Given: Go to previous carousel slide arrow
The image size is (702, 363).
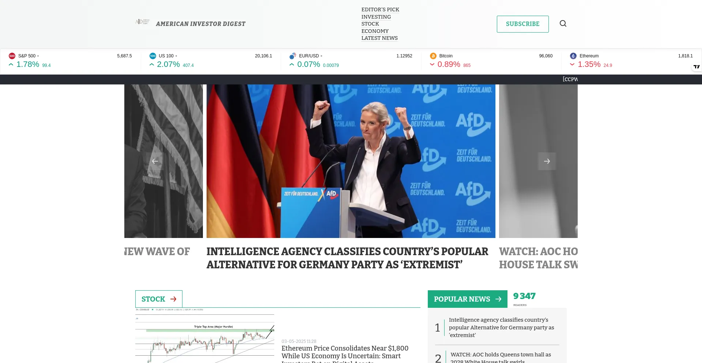Looking at the screenshot, I should click(155, 161).
